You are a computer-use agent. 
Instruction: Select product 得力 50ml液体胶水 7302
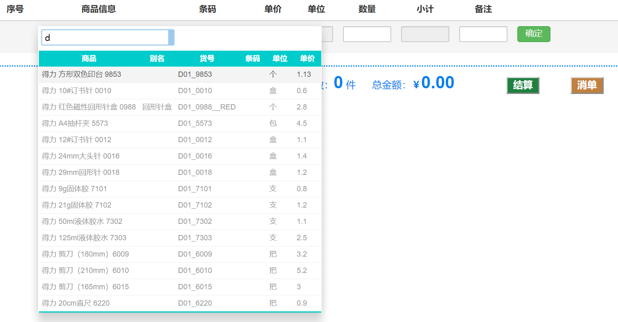pos(180,221)
